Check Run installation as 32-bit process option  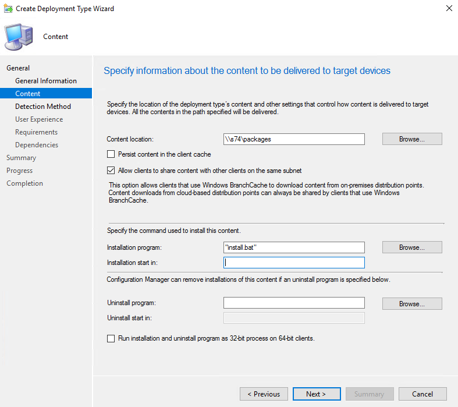[x=111, y=338]
